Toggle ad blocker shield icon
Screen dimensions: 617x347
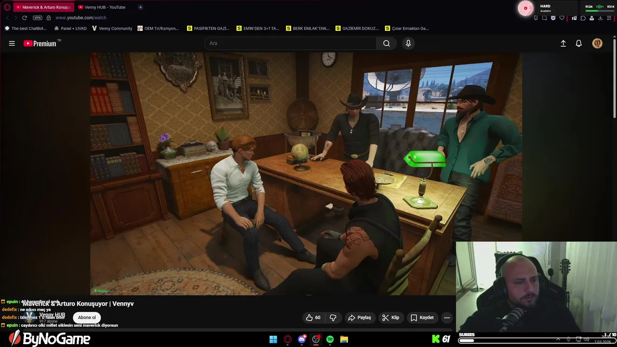[553, 18]
